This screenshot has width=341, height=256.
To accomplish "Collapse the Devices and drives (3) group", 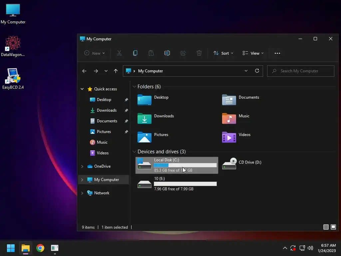I will (134, 152).
